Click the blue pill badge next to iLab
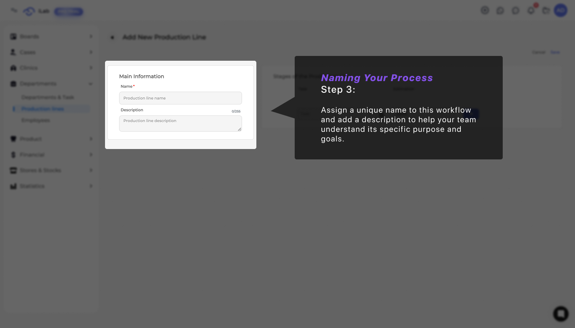 point(68,12)
